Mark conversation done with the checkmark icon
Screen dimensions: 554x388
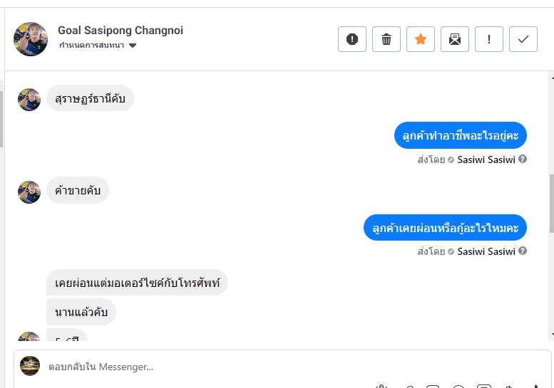point(523,39)
